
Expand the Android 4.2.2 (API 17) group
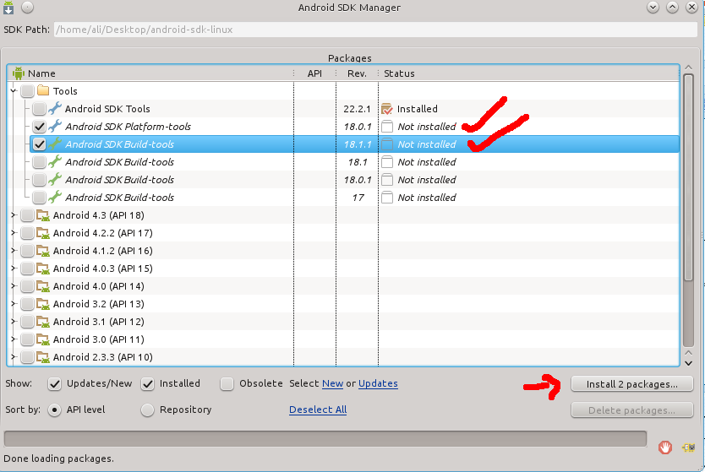coord(14,233)
